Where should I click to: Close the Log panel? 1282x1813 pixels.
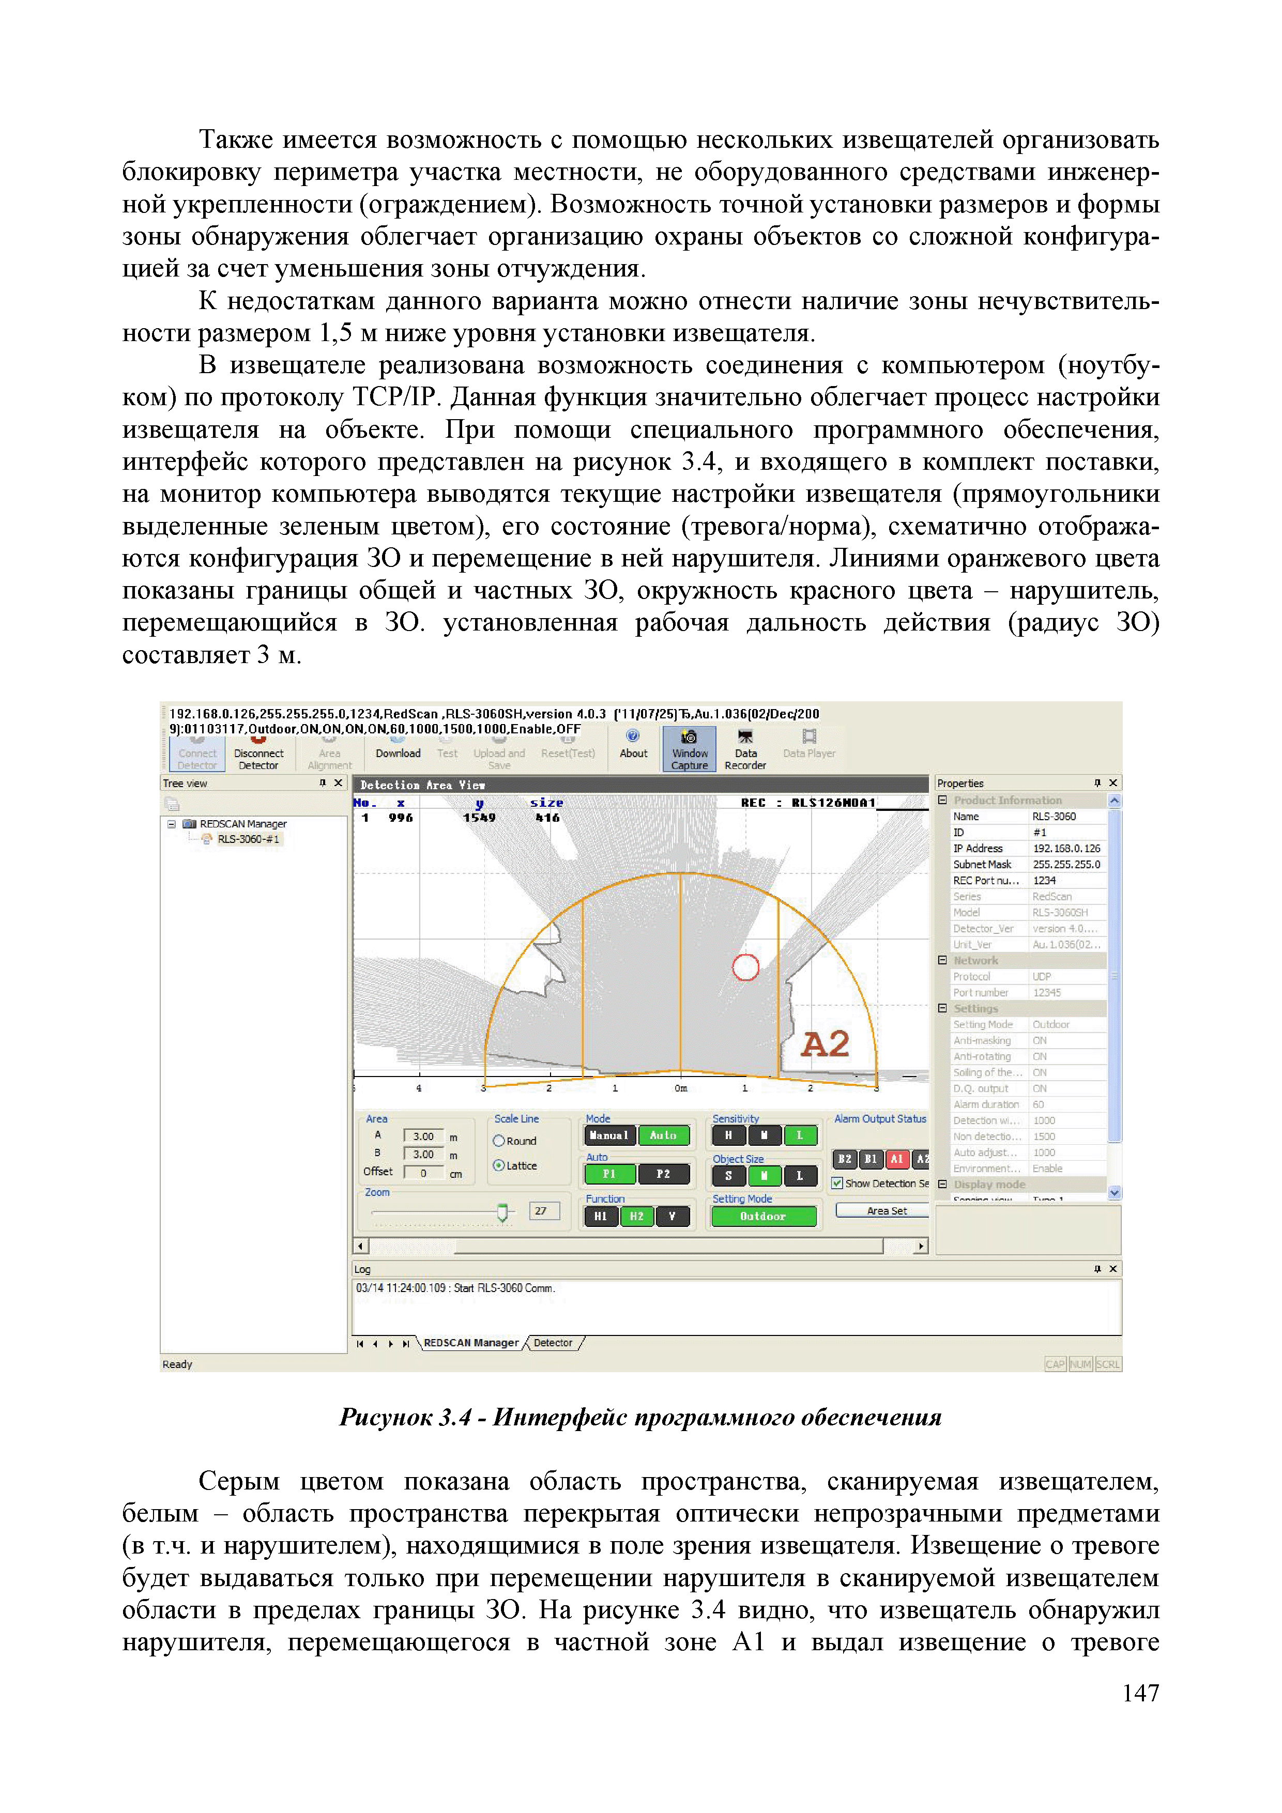(x=1113, y=1269)
